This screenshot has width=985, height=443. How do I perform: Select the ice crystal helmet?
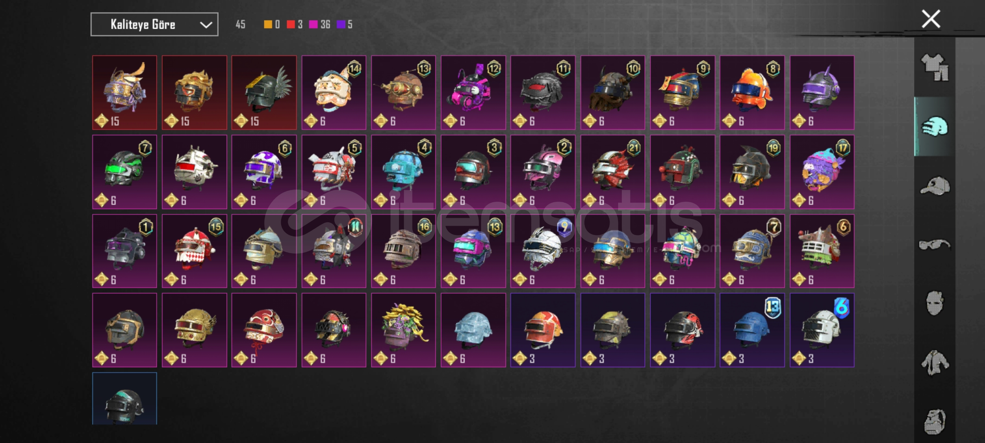tap(473, 330)
